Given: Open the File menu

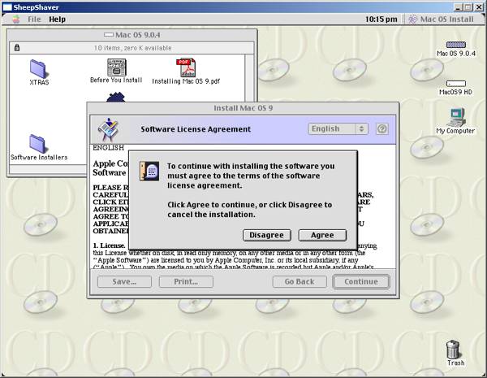Looking at the screenshot, I should coord(35,19).
